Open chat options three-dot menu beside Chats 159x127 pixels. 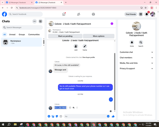[34, 21]
